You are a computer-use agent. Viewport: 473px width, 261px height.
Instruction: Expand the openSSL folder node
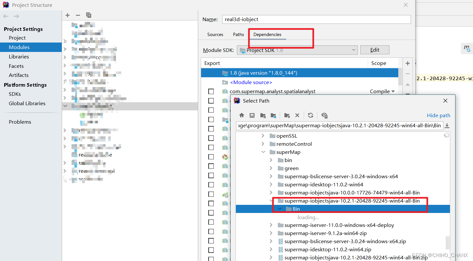tap(262, 136)
